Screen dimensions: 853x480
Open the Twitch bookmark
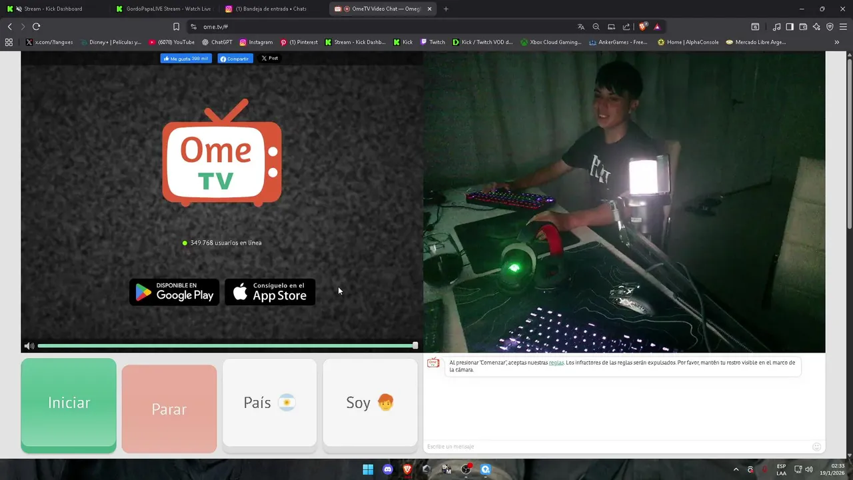(x=432, y=42)
